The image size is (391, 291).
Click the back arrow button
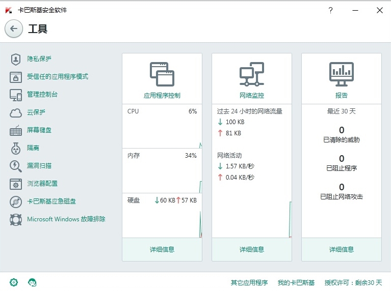click(x=14, y=28)
